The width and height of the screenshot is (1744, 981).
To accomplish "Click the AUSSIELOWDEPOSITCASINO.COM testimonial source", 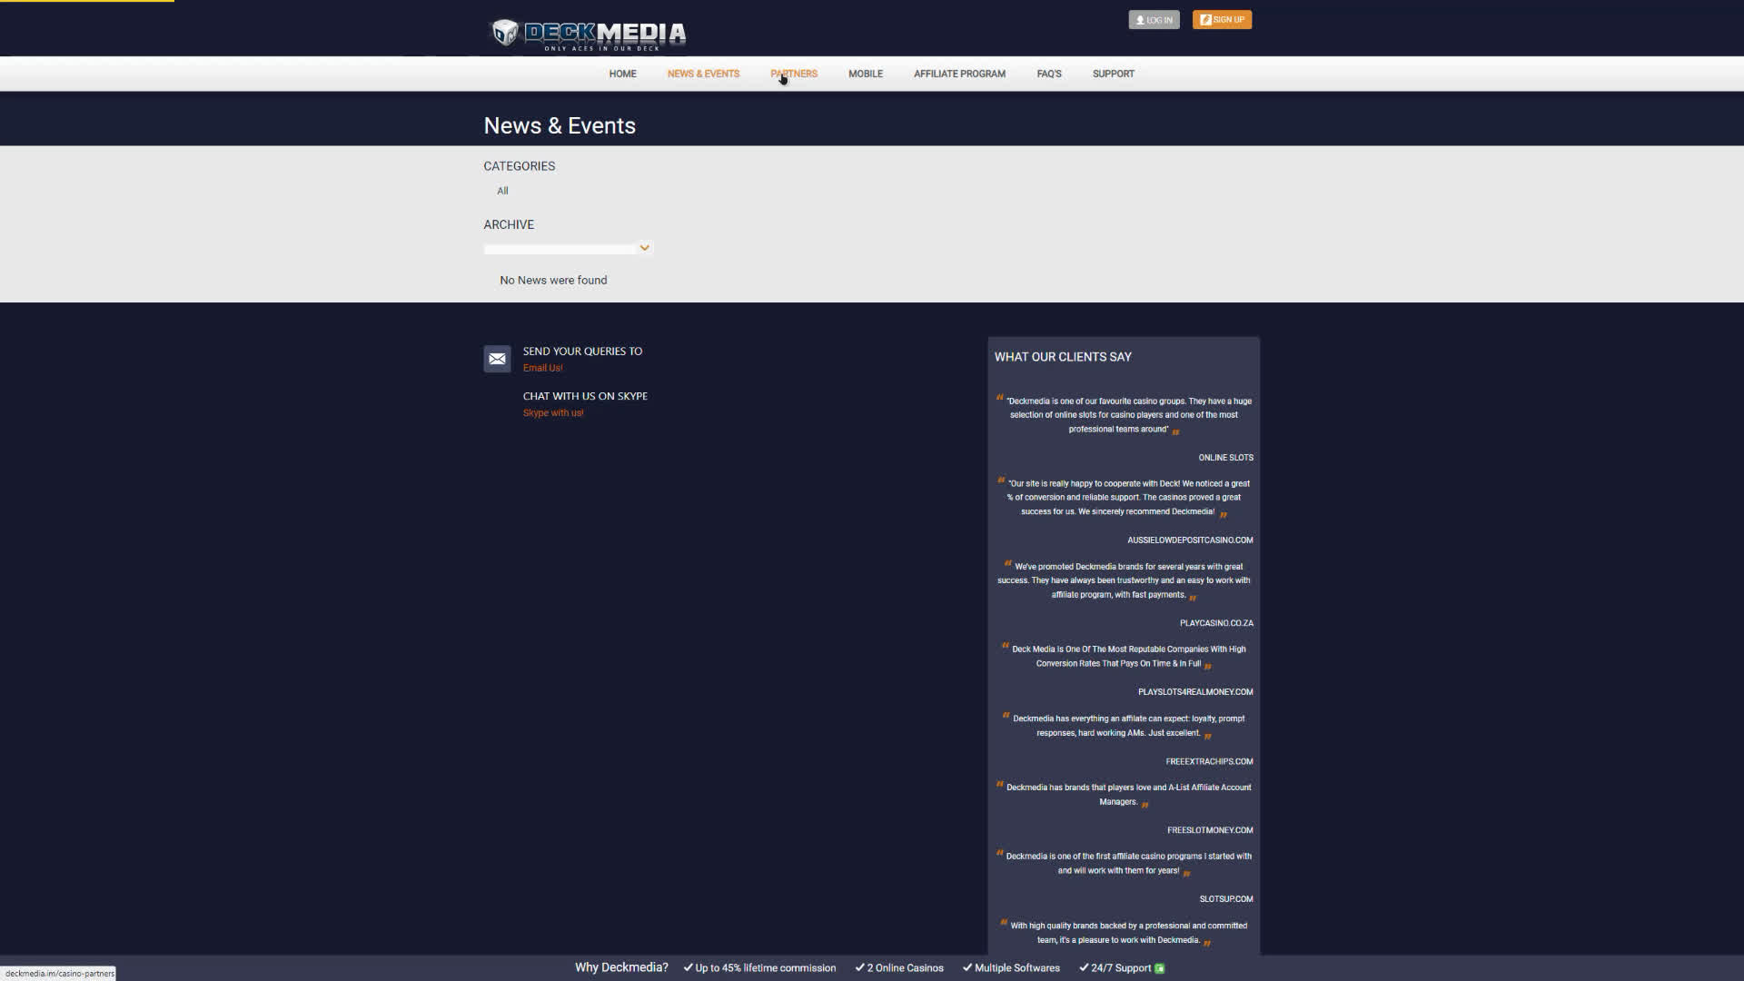I will 1189,540.
